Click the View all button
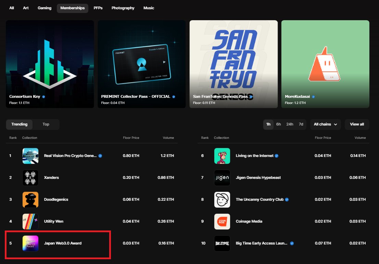This screenshot has height=264, width=379. (x=357, y=124)
